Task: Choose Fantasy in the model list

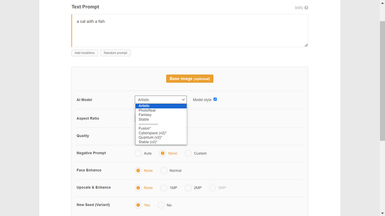Action: pyautogui.click(x=145, y=115)
